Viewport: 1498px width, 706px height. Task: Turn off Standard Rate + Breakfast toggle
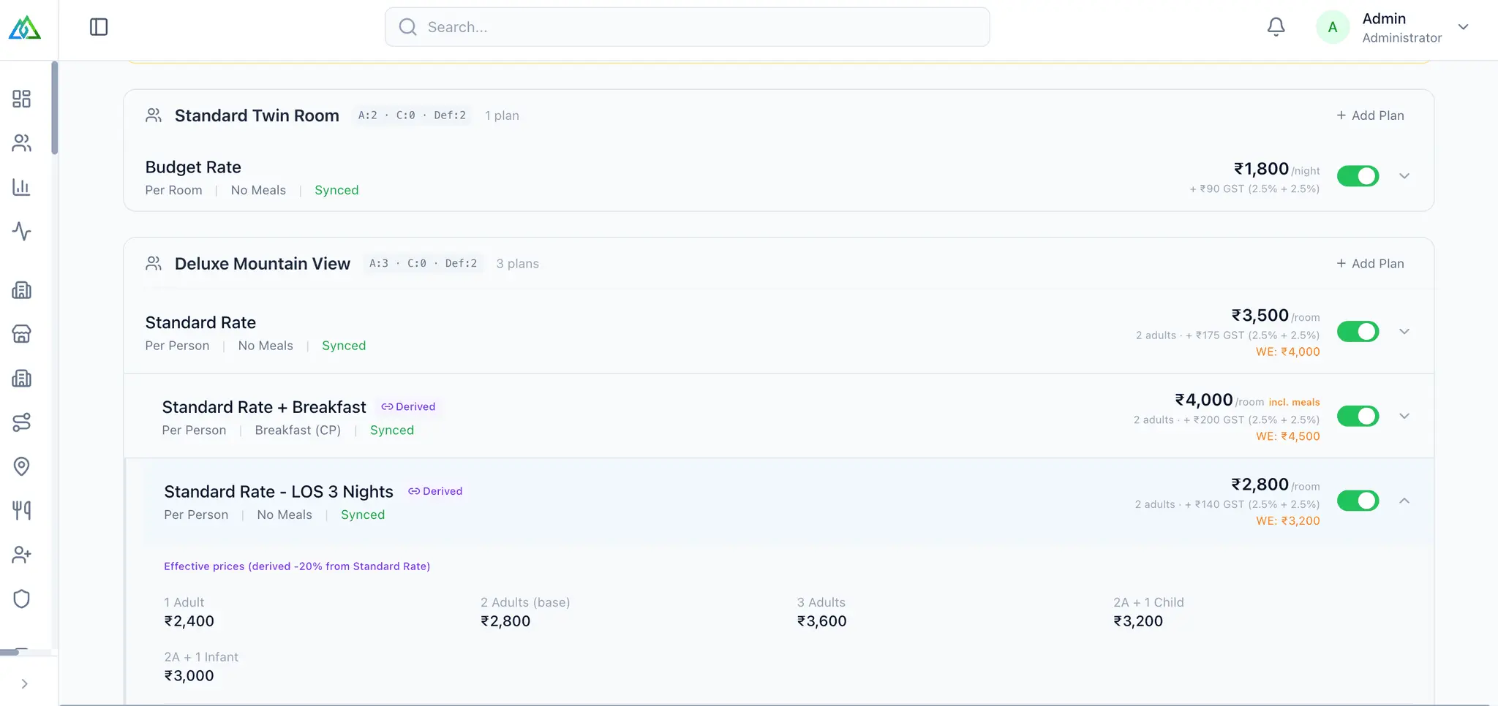tap(1358, 417)
